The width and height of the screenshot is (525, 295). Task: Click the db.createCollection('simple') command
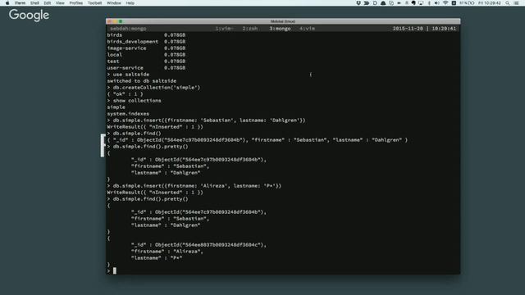[x=153, y=88]
